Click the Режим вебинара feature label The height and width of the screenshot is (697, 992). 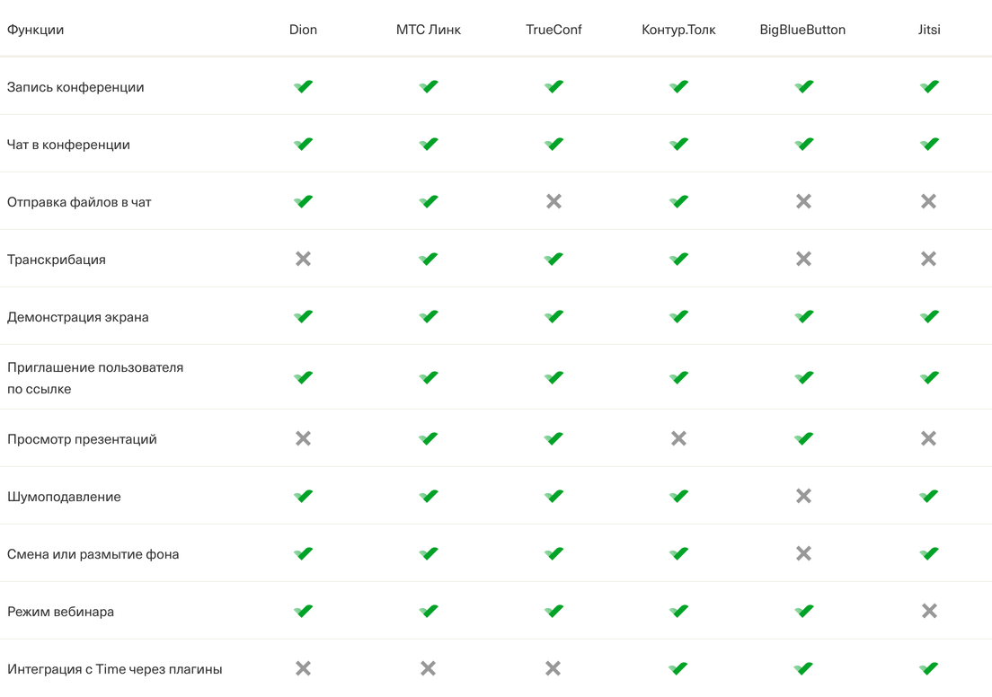point(60,612)
